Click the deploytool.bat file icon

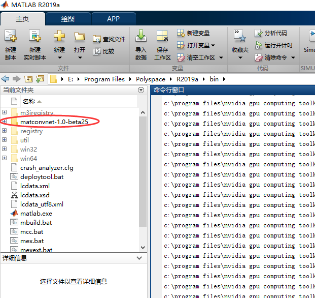[14, 176]
